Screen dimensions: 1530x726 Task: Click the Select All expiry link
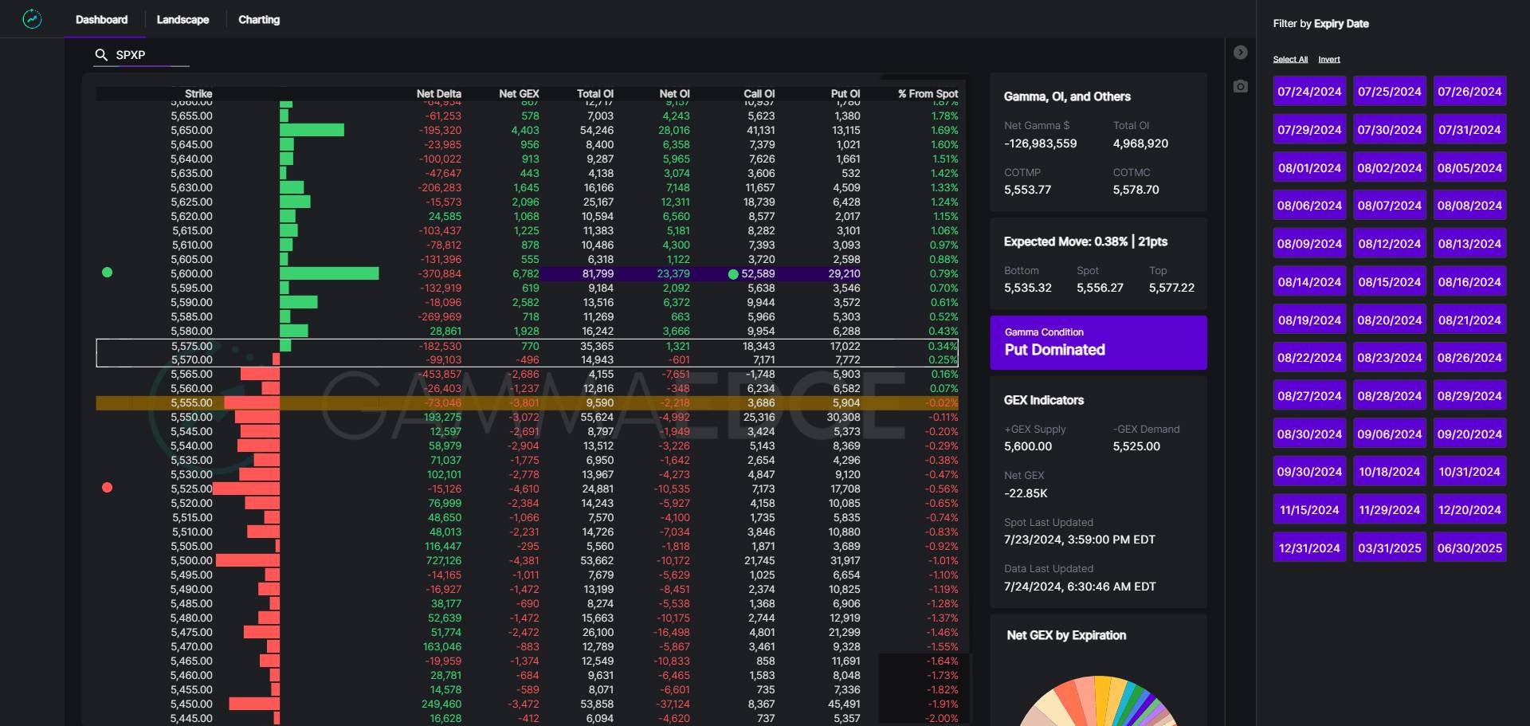pyautogui.click(x=1290, y=60)
